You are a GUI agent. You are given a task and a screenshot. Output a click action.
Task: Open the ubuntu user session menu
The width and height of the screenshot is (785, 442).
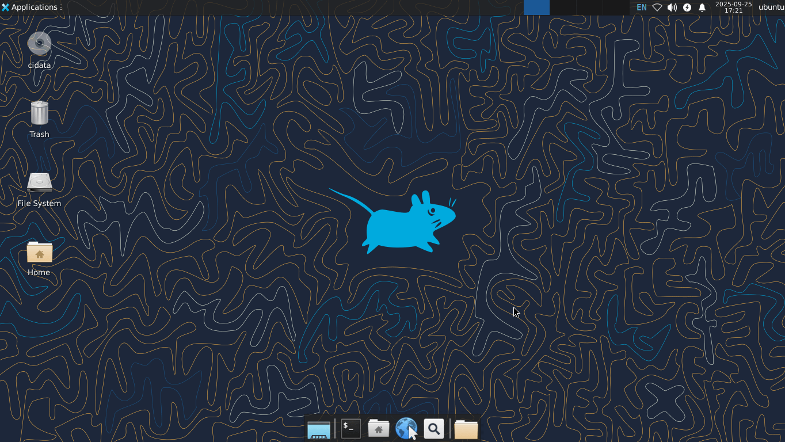tap(769, 7)
